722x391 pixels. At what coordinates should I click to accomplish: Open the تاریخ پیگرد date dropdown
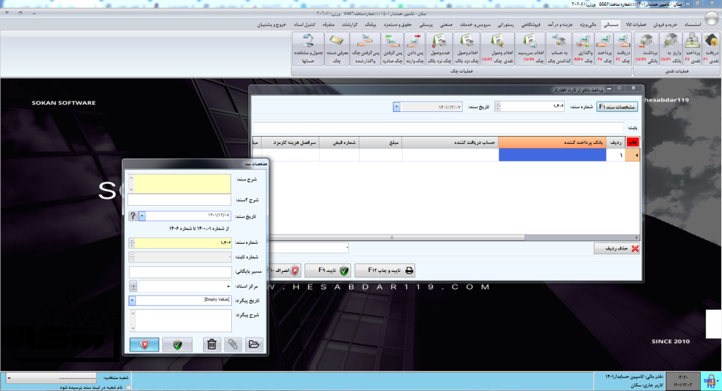[132, 300]
